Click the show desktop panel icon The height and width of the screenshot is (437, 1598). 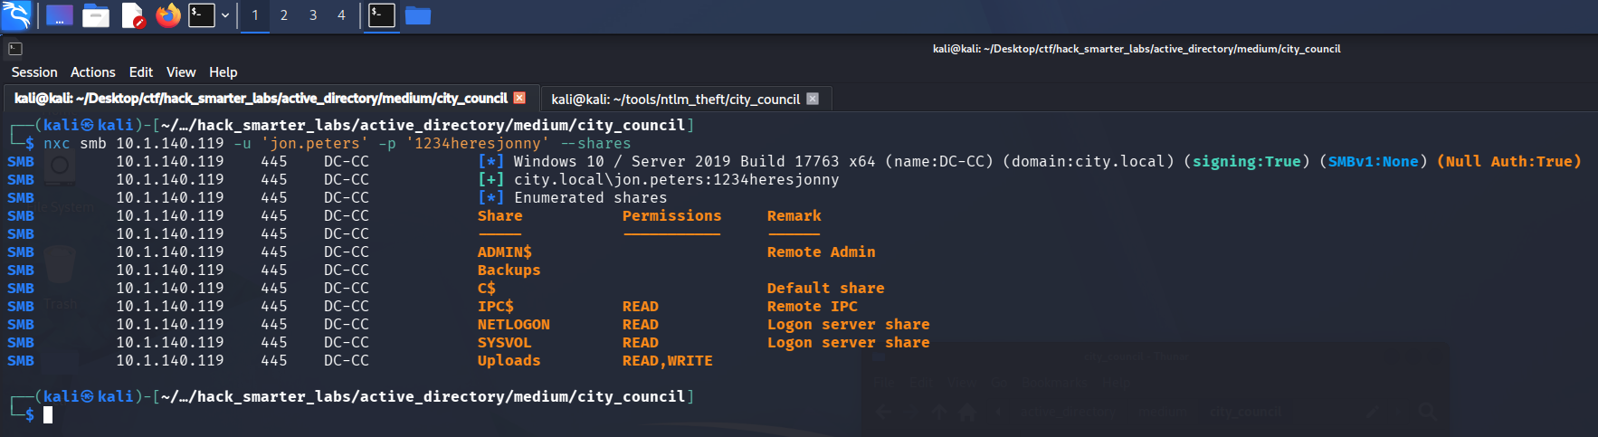click(60, 15)
